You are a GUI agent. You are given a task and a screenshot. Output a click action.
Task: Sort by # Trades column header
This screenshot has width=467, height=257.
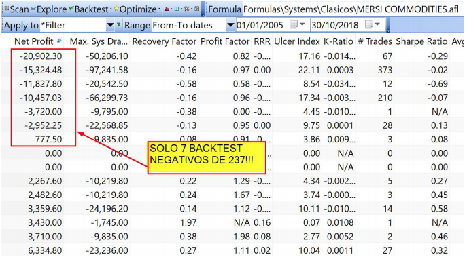pyautogui.click(x=375, y=41)
